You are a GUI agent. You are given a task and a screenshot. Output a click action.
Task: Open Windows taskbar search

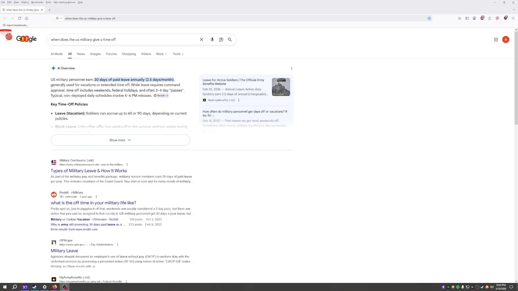15,287
